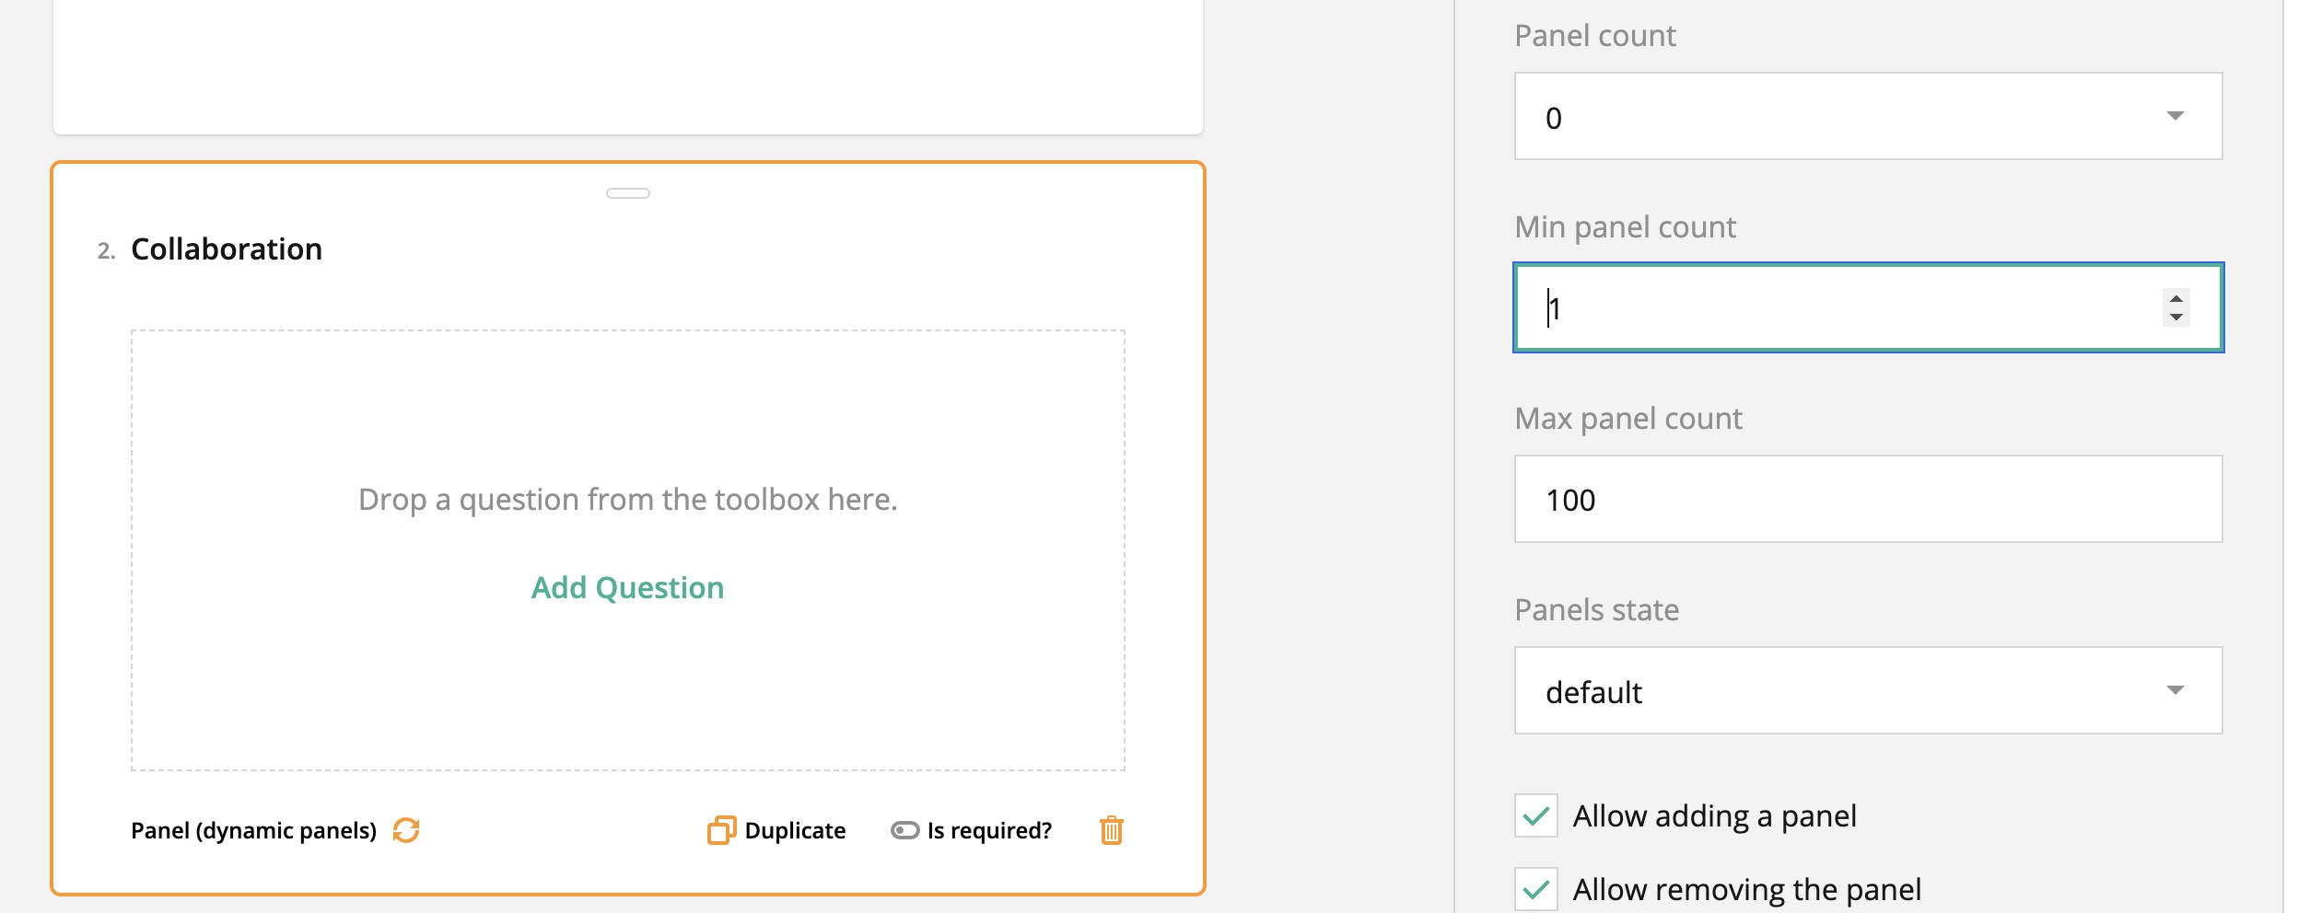The width and height of the screenshot is (2310, 913).
Task: Click the Max panel count field
Action: click(1868, 499)
